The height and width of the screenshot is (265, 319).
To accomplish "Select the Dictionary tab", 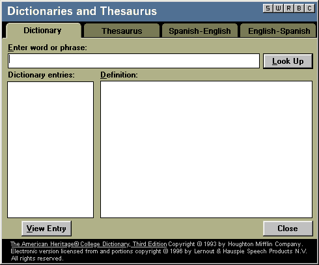I will coord(43,31).
